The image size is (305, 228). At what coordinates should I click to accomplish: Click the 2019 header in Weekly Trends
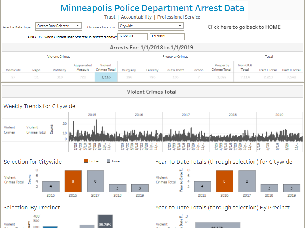pos(279,115)
